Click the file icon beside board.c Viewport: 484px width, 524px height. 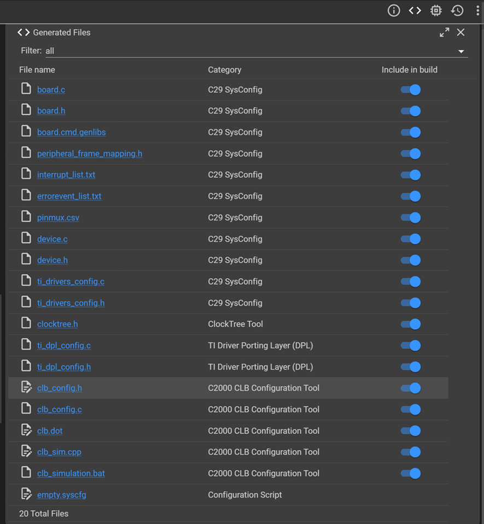click(26, 89)
